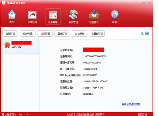158x116 pixels.
Task: Open the 帮助 globe icon
Action: (115, 14)
